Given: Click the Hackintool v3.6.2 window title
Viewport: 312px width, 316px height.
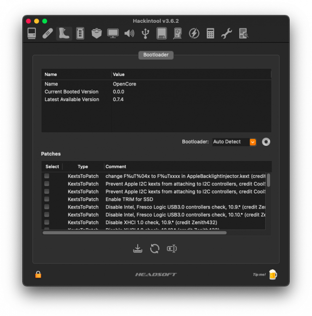Looking at the screenshot, I should [156, 21].
